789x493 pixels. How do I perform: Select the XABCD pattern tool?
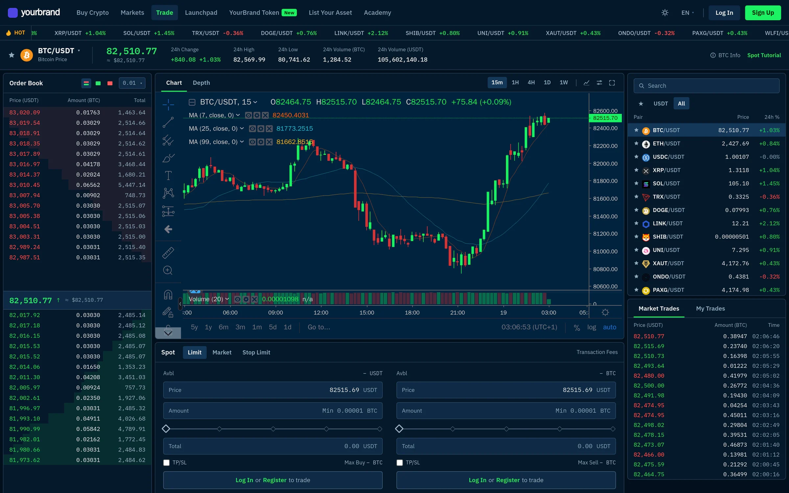168,193
